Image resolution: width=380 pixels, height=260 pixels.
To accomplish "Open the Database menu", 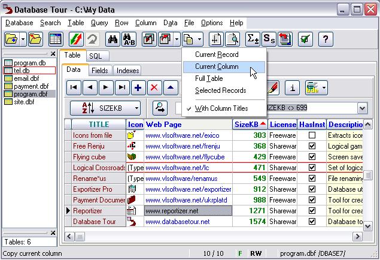I will (x=19, y=23).
